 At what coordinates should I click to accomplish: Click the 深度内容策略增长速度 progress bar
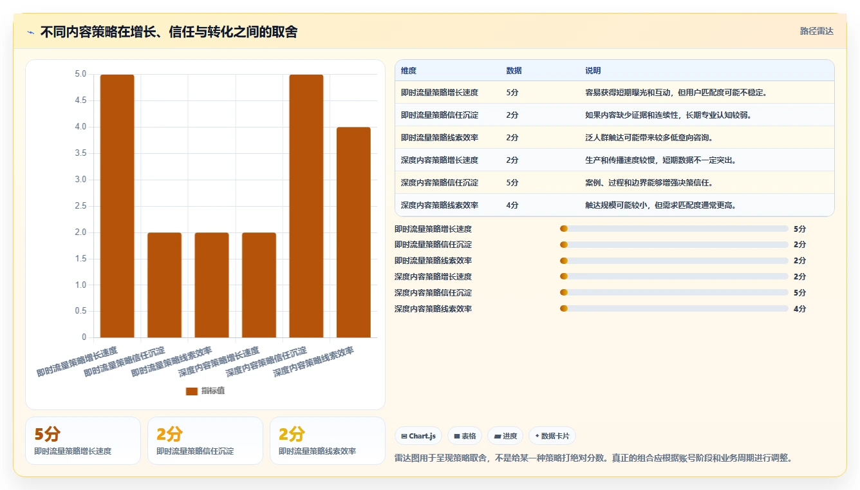pyautogui.click(x=674, y=277)
